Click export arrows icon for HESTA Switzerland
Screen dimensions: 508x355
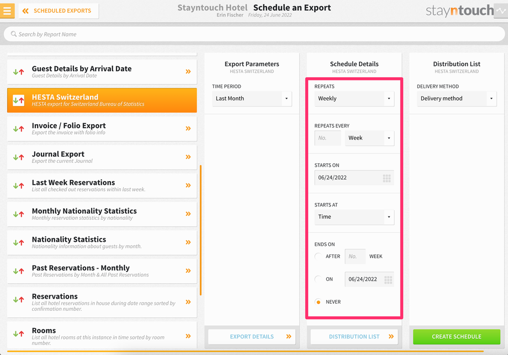point(19,100)
